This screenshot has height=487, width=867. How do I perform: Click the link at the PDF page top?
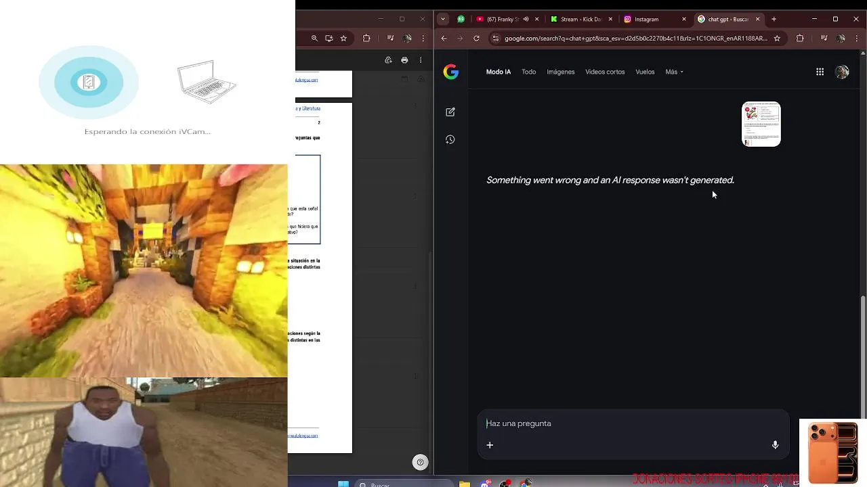(x=306, y=80)
